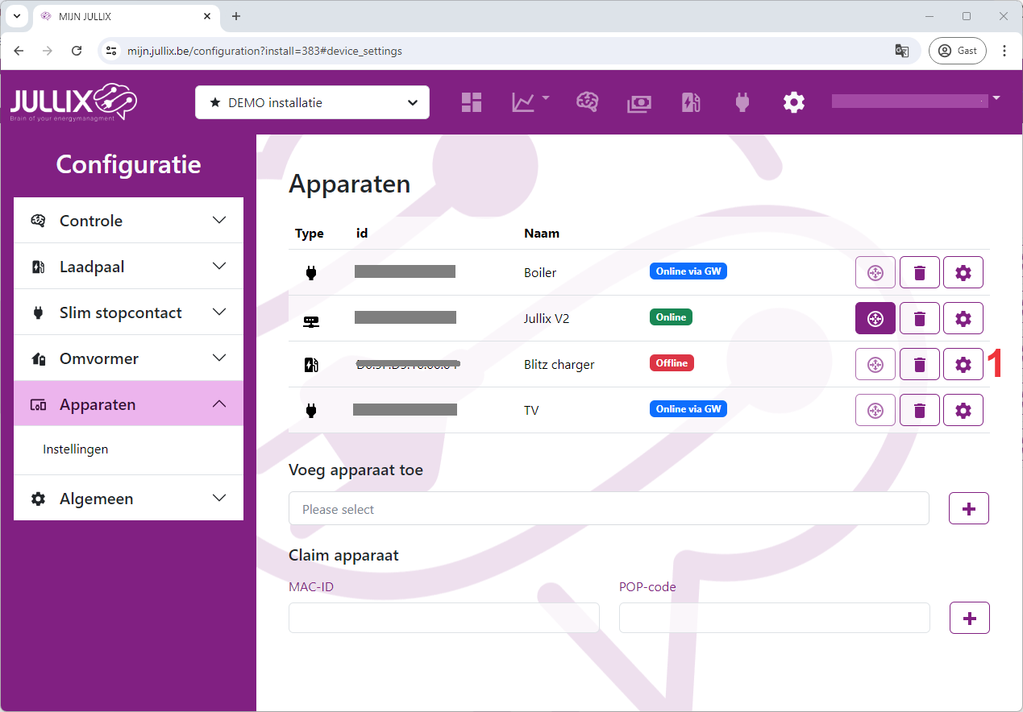This screenshot has height=712, width=1023.
Task: Collapse the Apparaten sidebar section
Action: 128,404
